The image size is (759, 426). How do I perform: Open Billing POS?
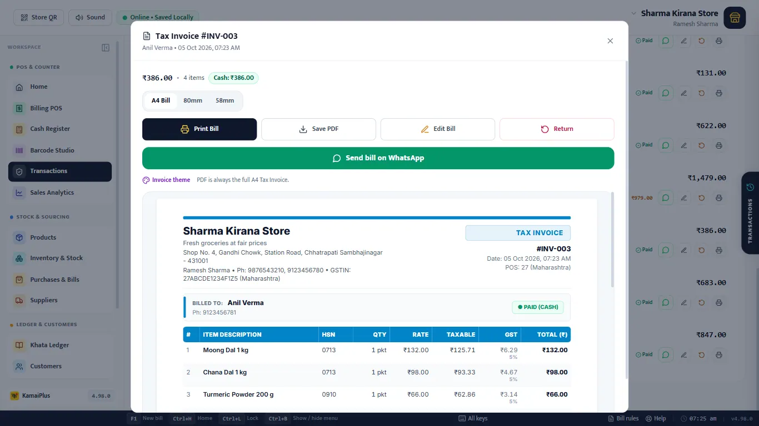(60, 108)
